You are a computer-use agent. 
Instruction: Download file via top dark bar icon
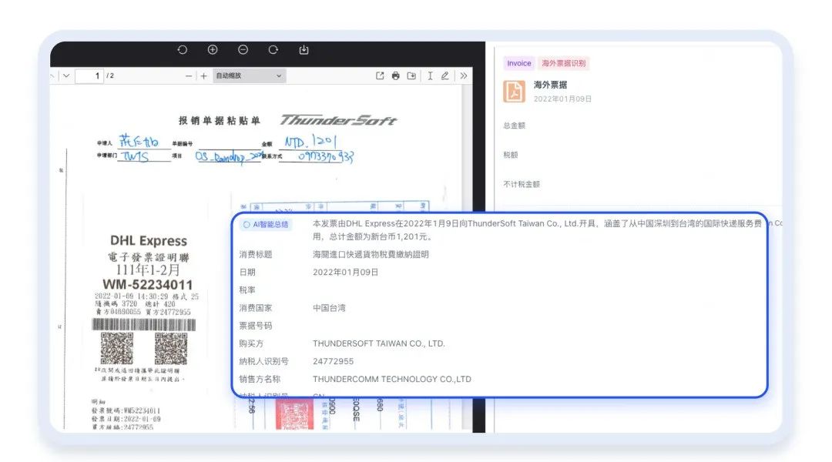coord(304,50)
